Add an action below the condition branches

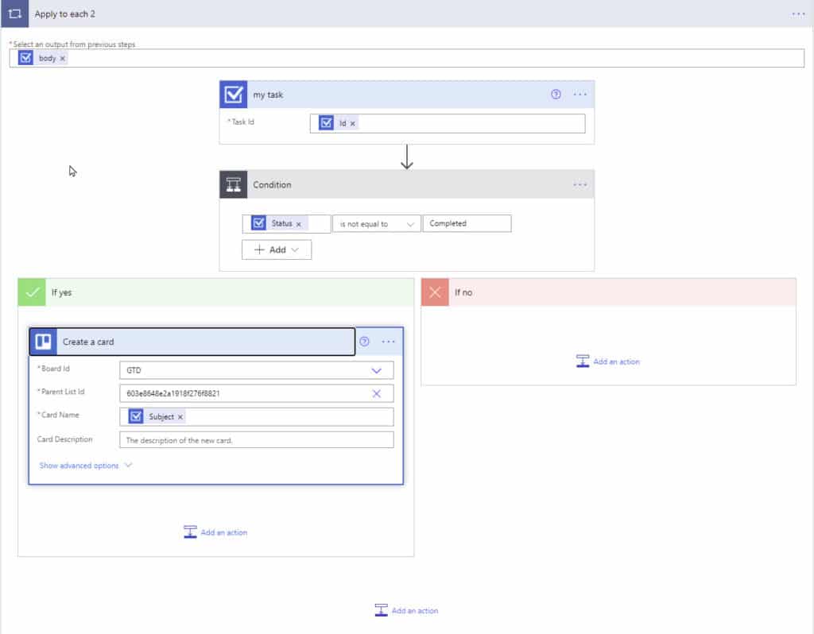pyautogui.click(x=406, y=610)
